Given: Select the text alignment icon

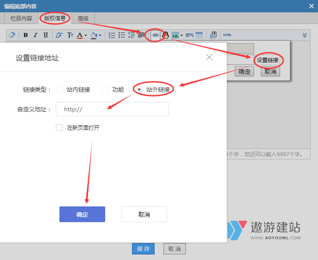Looking at the screenshot, I should (141, 35).
